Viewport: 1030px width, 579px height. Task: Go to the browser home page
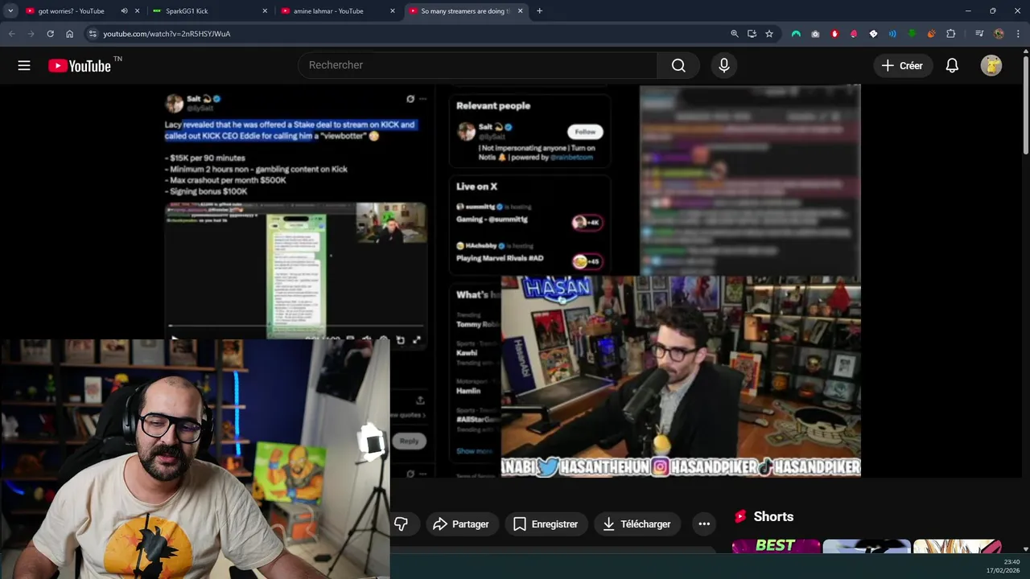(69, 34)
